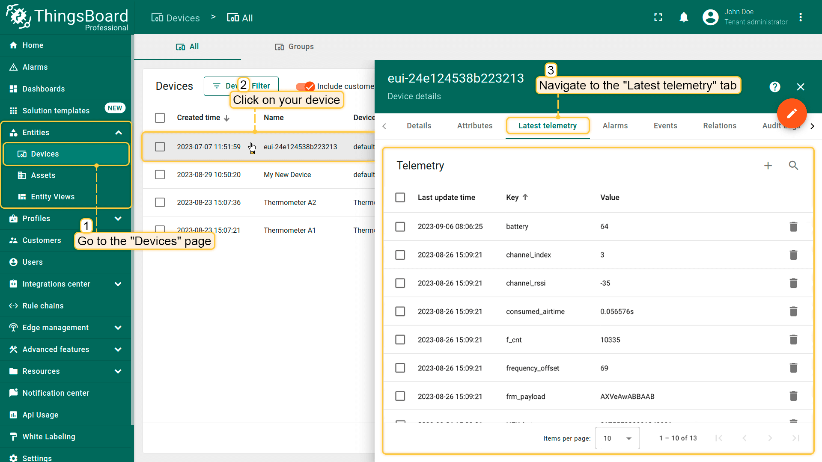This screenshot has height=462, width=822.
Task: Click the delete icon for battery telemetry
Action: click(x=793, y=226)
